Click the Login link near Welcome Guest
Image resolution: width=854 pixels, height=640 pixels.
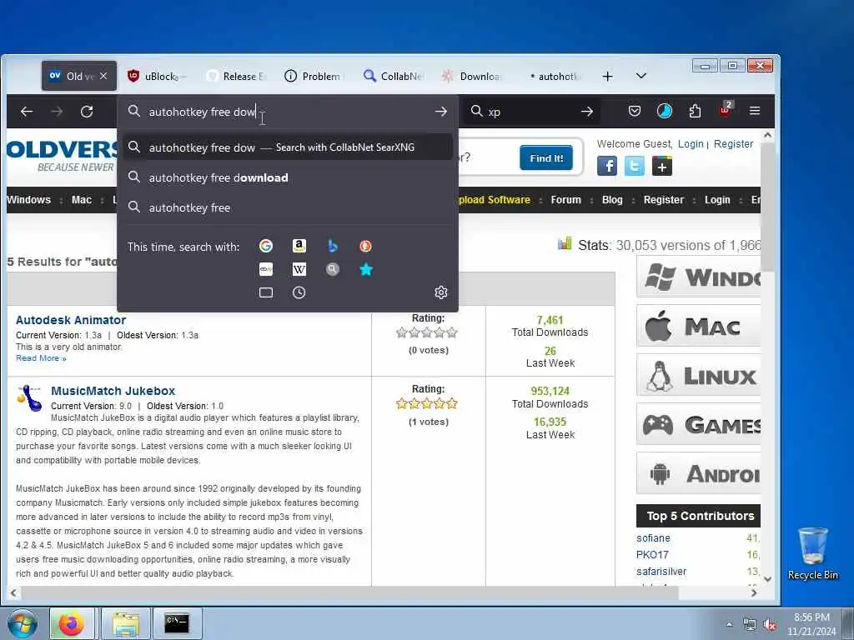[691, 143]
